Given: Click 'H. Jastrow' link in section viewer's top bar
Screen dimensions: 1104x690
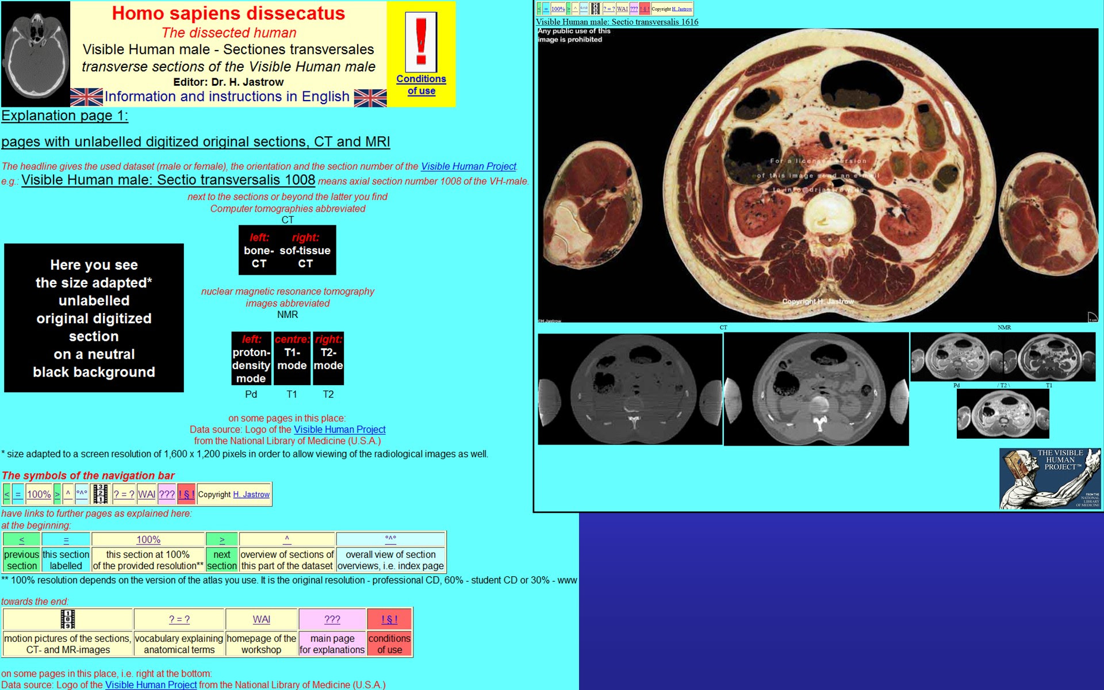Looking at the screenshot, I should pos(682,9).
